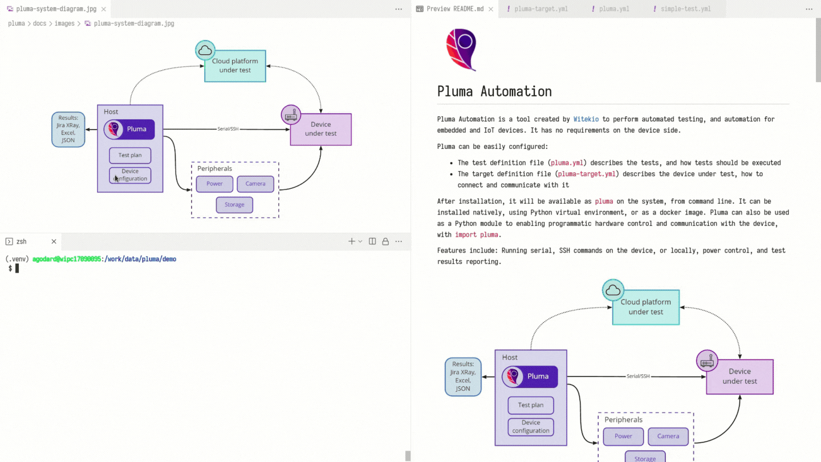Click the 'Power' peripheral in the README preview
Screen dimensions: 821x462
click(x=623, y=436)
